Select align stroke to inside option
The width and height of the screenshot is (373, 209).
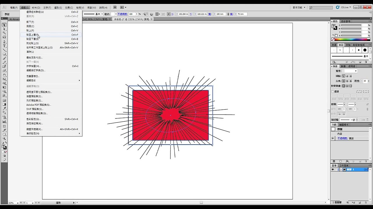coord(347,86)
